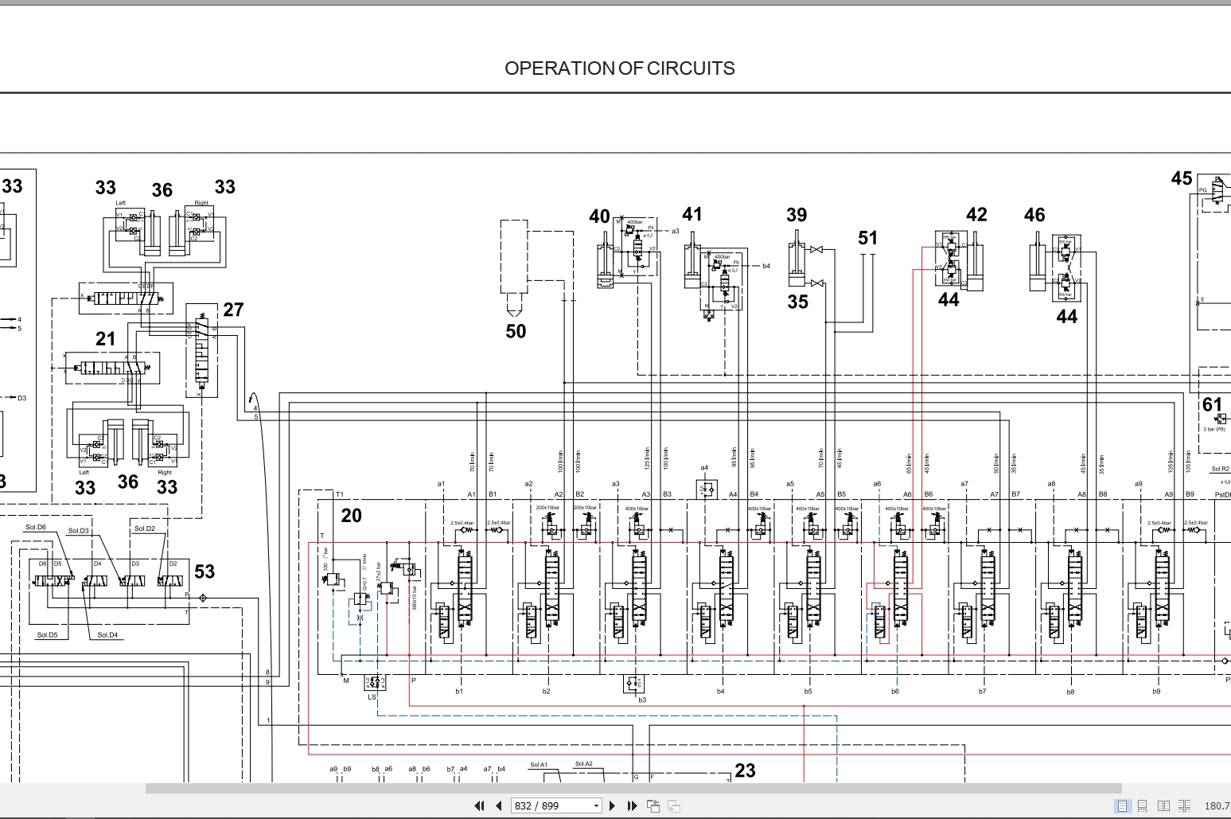
Task: Click the 'OPERATION OF CIRCUITS' heading
Action: point(619,68)
